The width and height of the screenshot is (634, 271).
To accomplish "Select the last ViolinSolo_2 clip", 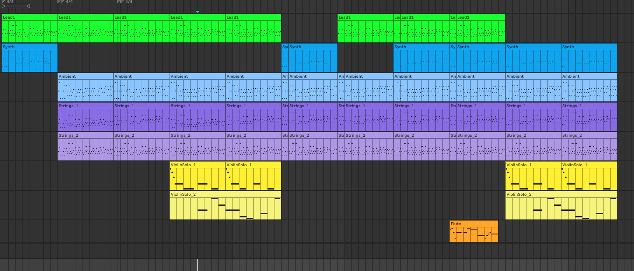I will tap(561, 205).
